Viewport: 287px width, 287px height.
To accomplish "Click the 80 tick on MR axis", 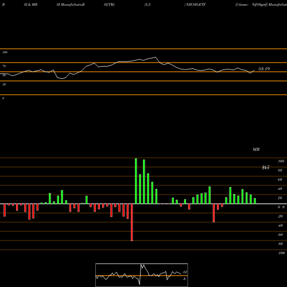I will [280, 170].
